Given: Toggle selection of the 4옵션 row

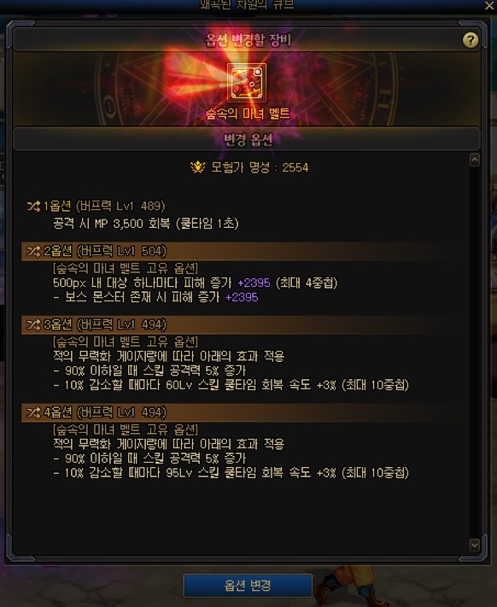Looking at the screenshot, I should click(244, 412).
